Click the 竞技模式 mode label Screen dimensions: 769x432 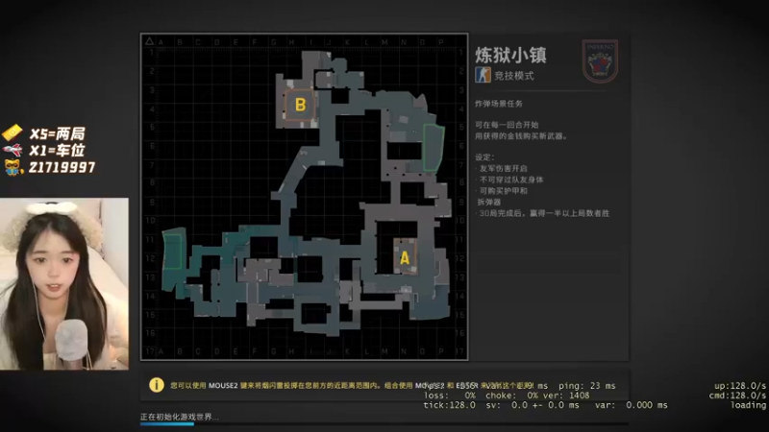tap(513, 76)
